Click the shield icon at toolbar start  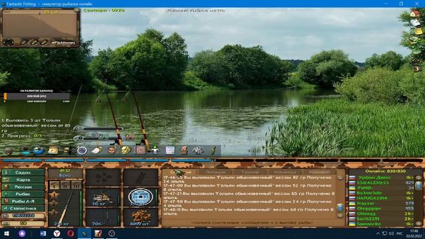click(9, 151)
